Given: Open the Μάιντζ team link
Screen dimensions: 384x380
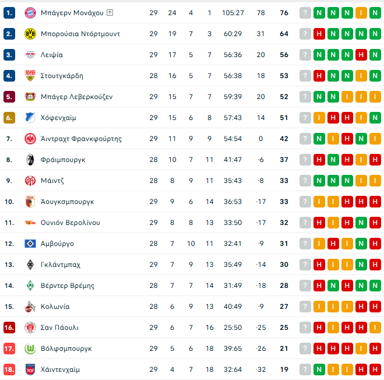Looking at the screenshot, I should (53, 181).
